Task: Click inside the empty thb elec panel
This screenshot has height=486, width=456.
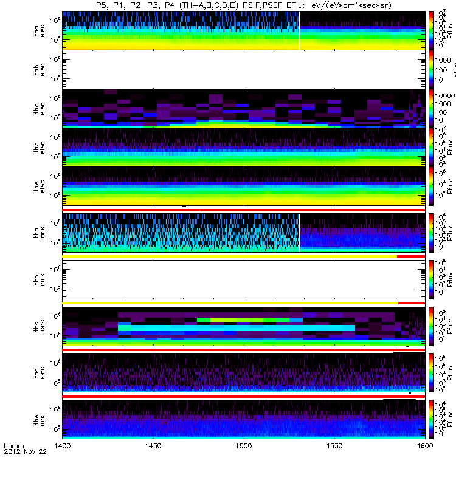Action: [x=244, y=69]
